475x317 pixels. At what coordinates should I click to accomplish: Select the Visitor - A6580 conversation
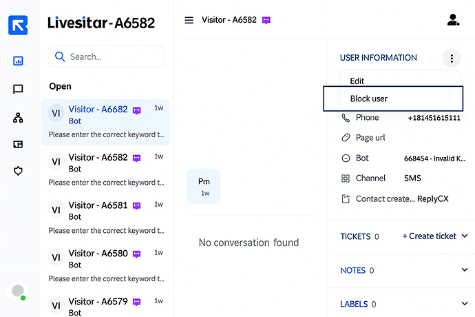pos(105,266)
